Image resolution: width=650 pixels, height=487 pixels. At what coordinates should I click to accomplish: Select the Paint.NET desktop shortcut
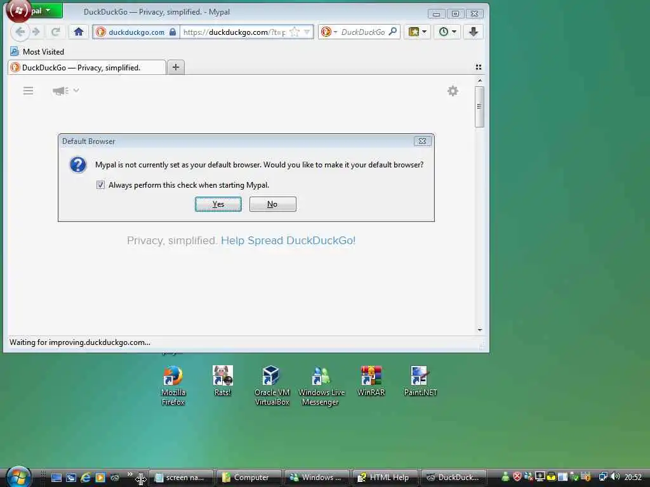420,381
